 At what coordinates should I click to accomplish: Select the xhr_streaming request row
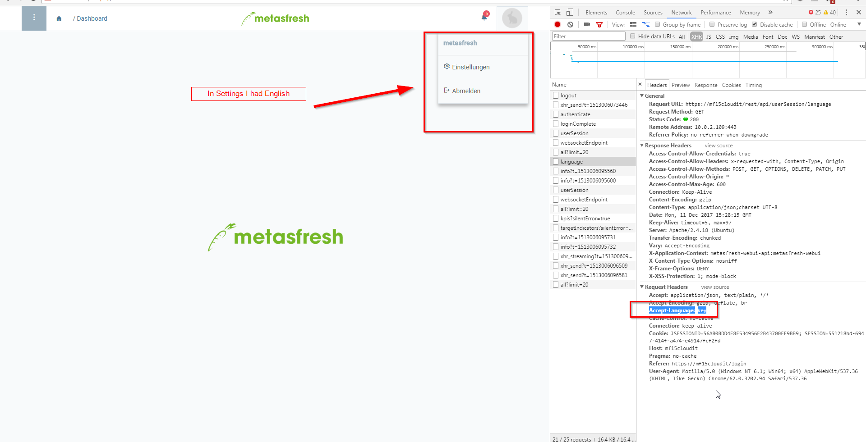pos(593,256)
